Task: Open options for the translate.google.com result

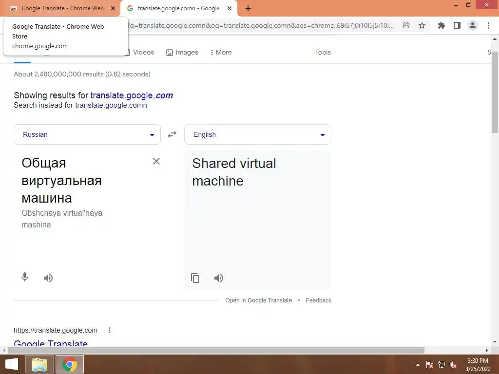Action: coord(110,330)
